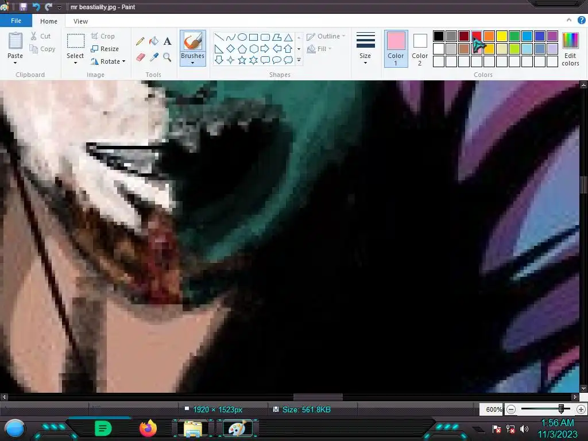This screenshot has height=441, width=588.
Task: Click the Cut button
Action: 41,36
